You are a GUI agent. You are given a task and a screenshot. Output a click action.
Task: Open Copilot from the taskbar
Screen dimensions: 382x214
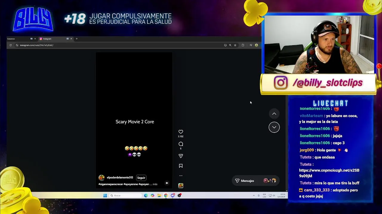point(153,195)
